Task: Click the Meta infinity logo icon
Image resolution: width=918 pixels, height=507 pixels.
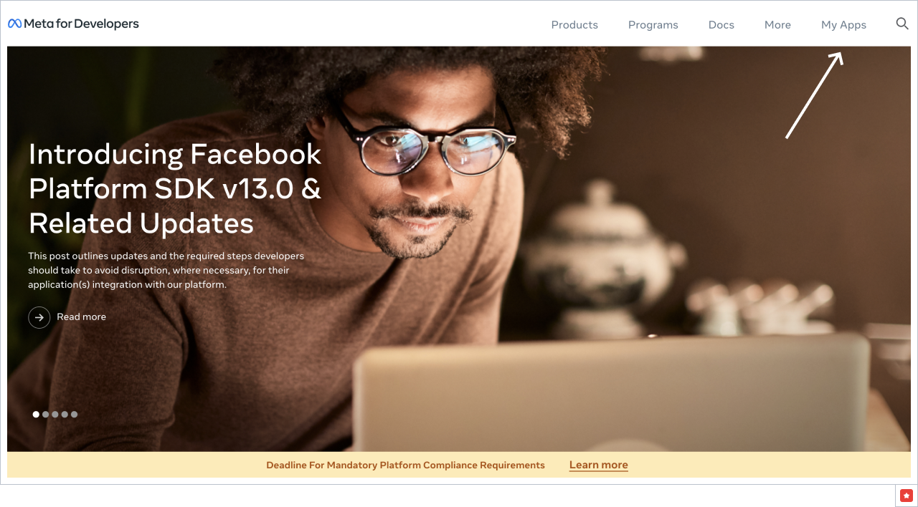Action: click(14, 24)
